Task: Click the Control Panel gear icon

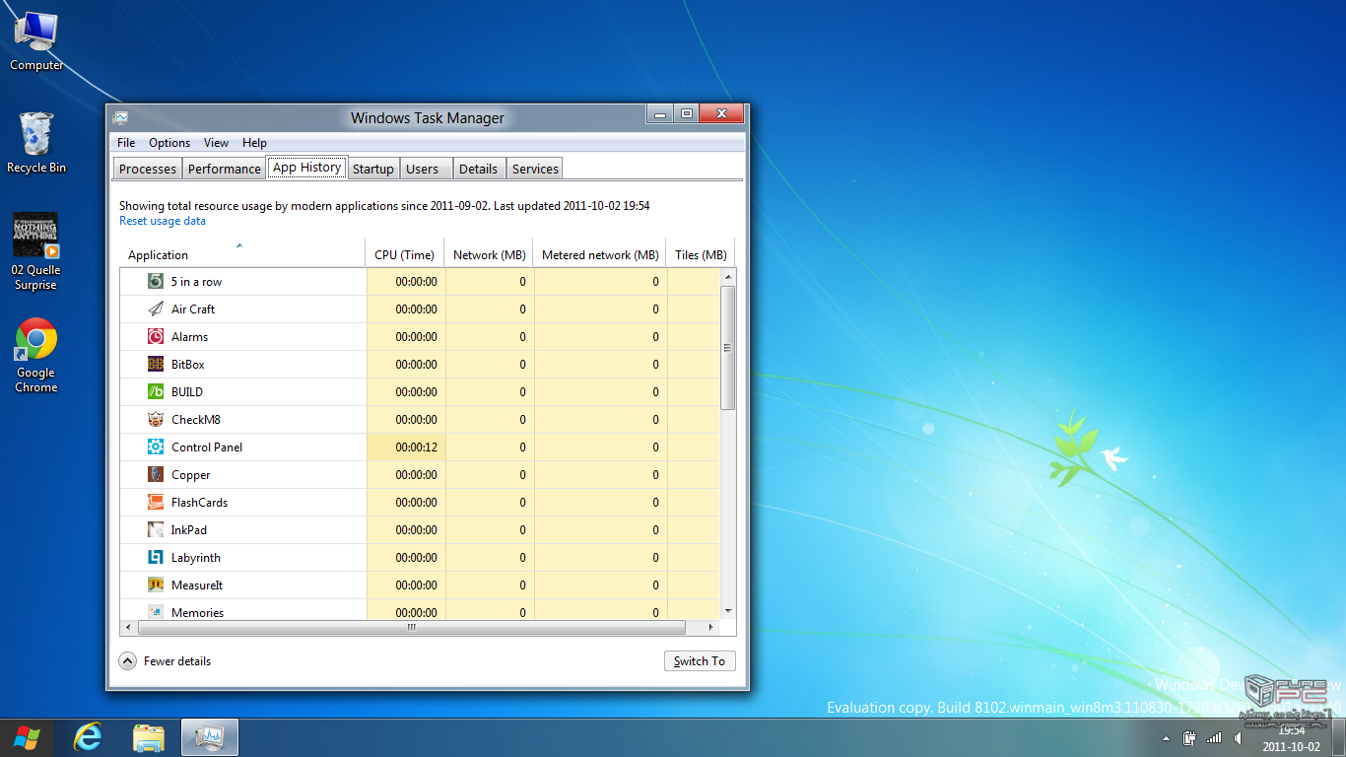Action: (x=155, y=447)
